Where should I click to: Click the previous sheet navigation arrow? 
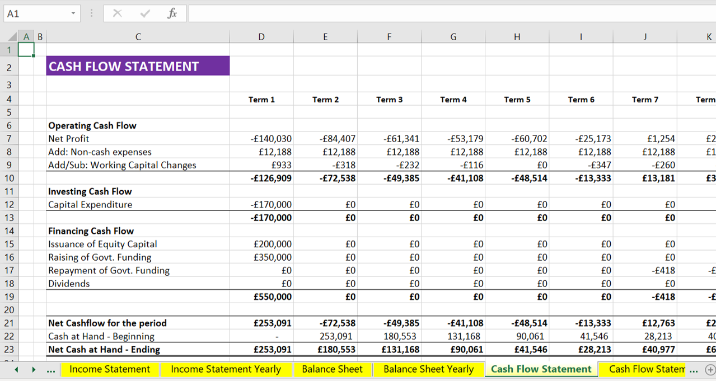pyautogui.click(x=16, y=370)
